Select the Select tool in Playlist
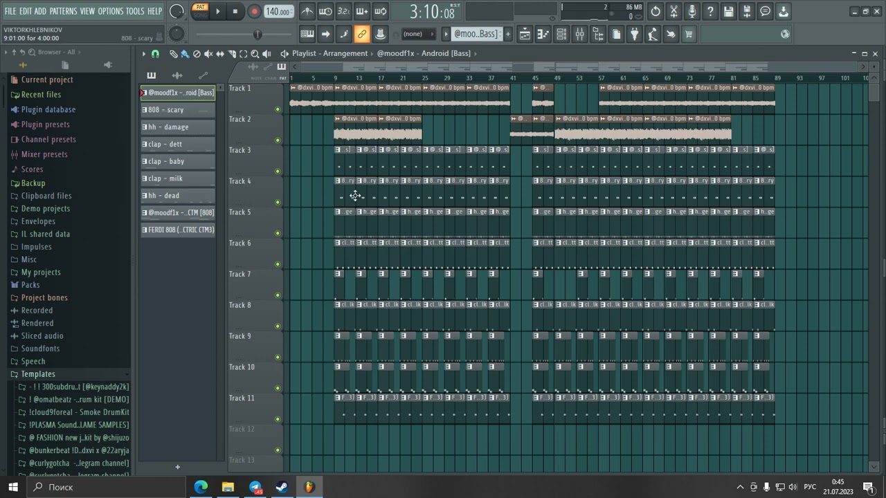 [x=243, y=54]
